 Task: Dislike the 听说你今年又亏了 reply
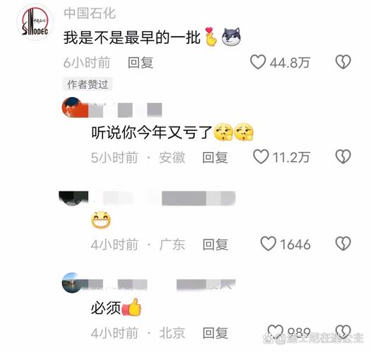tap(343, 156)
